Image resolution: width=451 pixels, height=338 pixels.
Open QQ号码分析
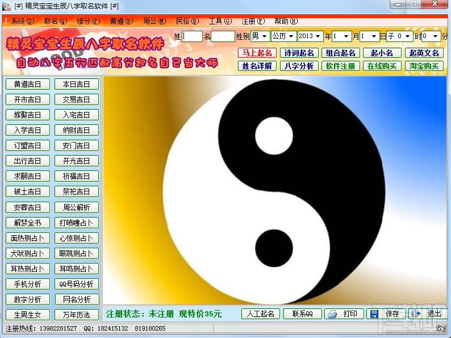[77, 284]
